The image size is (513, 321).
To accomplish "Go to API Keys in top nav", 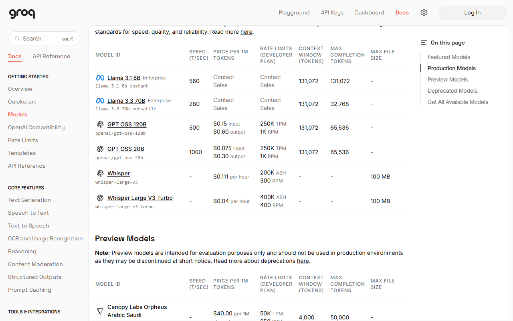I will 332,12.
